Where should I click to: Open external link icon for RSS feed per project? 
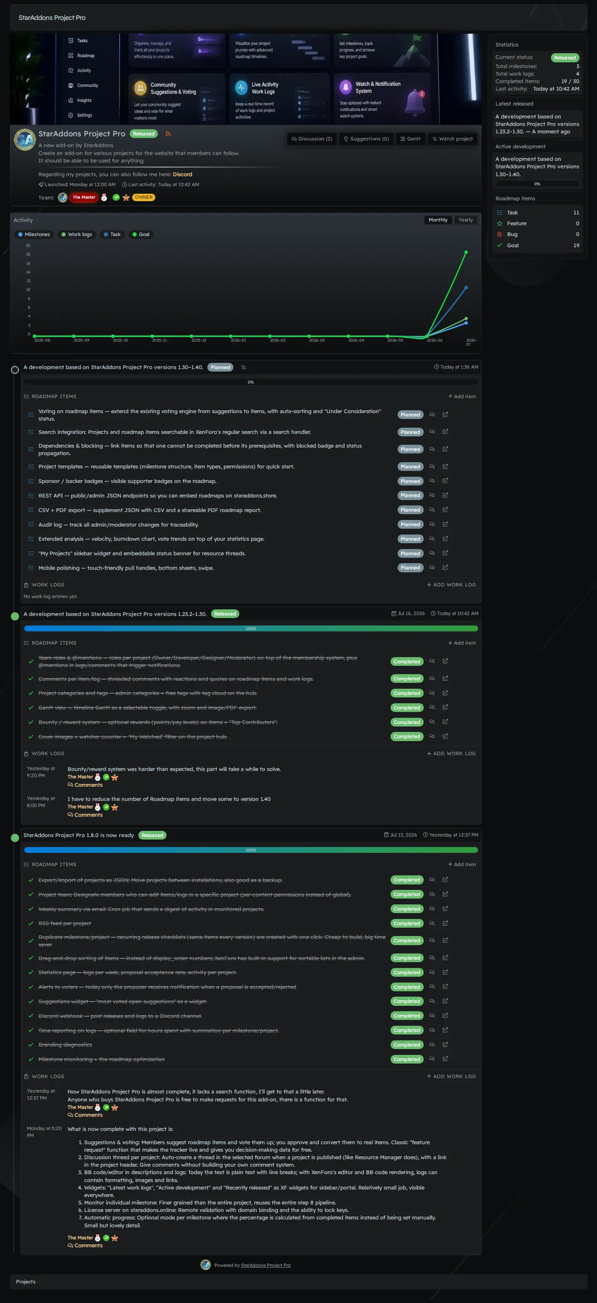pos(445,923)
